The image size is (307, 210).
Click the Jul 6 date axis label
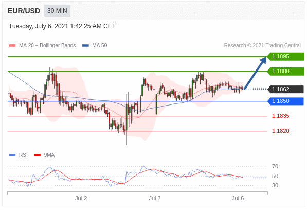point(238,198)
